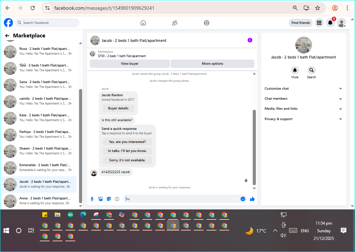Click the browser back arrow
The image size is (355, 252).
coord(8,8)
